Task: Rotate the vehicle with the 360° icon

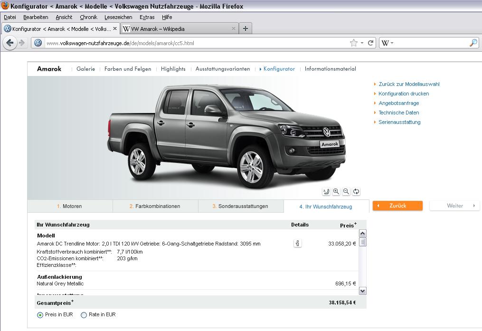Action: click(356, 191)
